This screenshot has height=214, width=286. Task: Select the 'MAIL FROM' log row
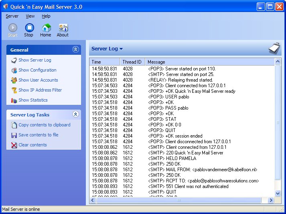coord(182,170)
